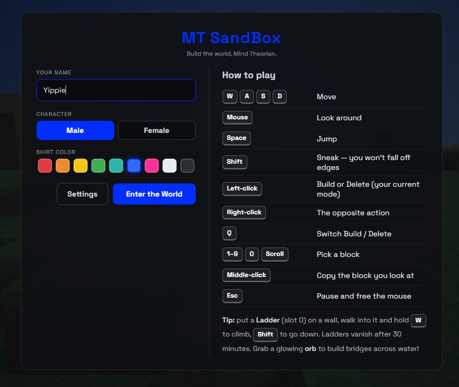The height and width of the screenshot is (387, 459).
Task: Click the Left-click key badge
Action: (x=242, y=189)
